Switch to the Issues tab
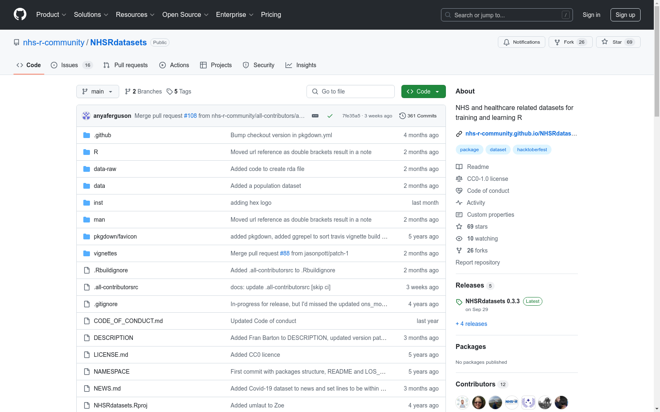This screenshot has width=660, height=412. coord(72,65)
